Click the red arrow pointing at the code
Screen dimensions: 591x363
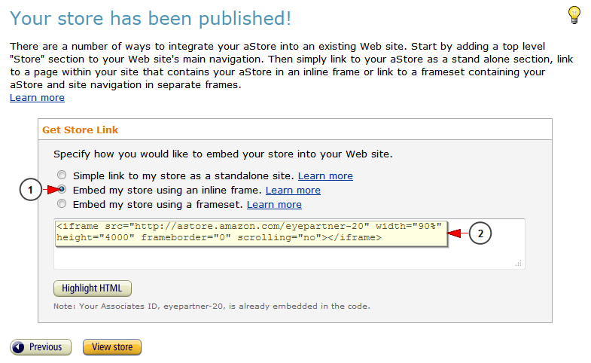click(x=456, y=233)
